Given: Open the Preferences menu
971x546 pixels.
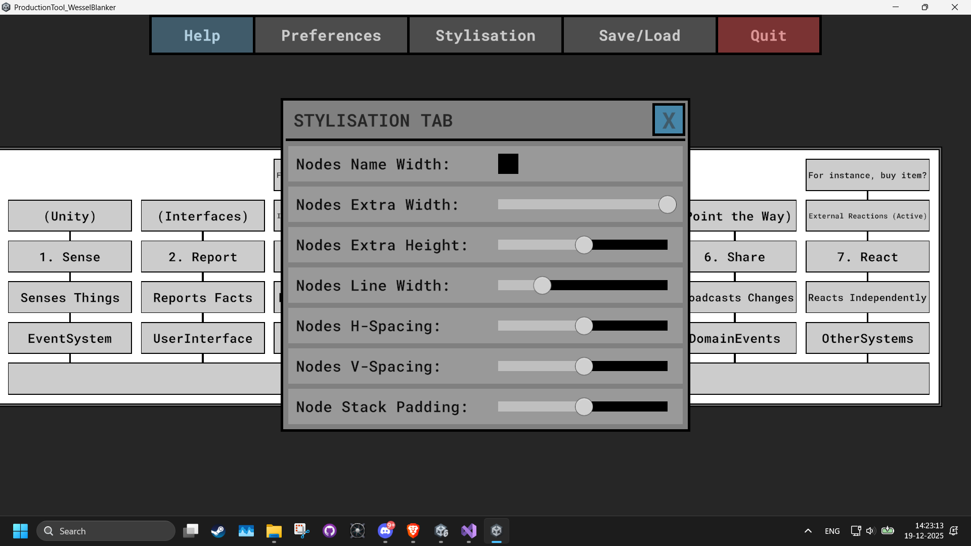Looking at the screenshot, I should 331,35.
